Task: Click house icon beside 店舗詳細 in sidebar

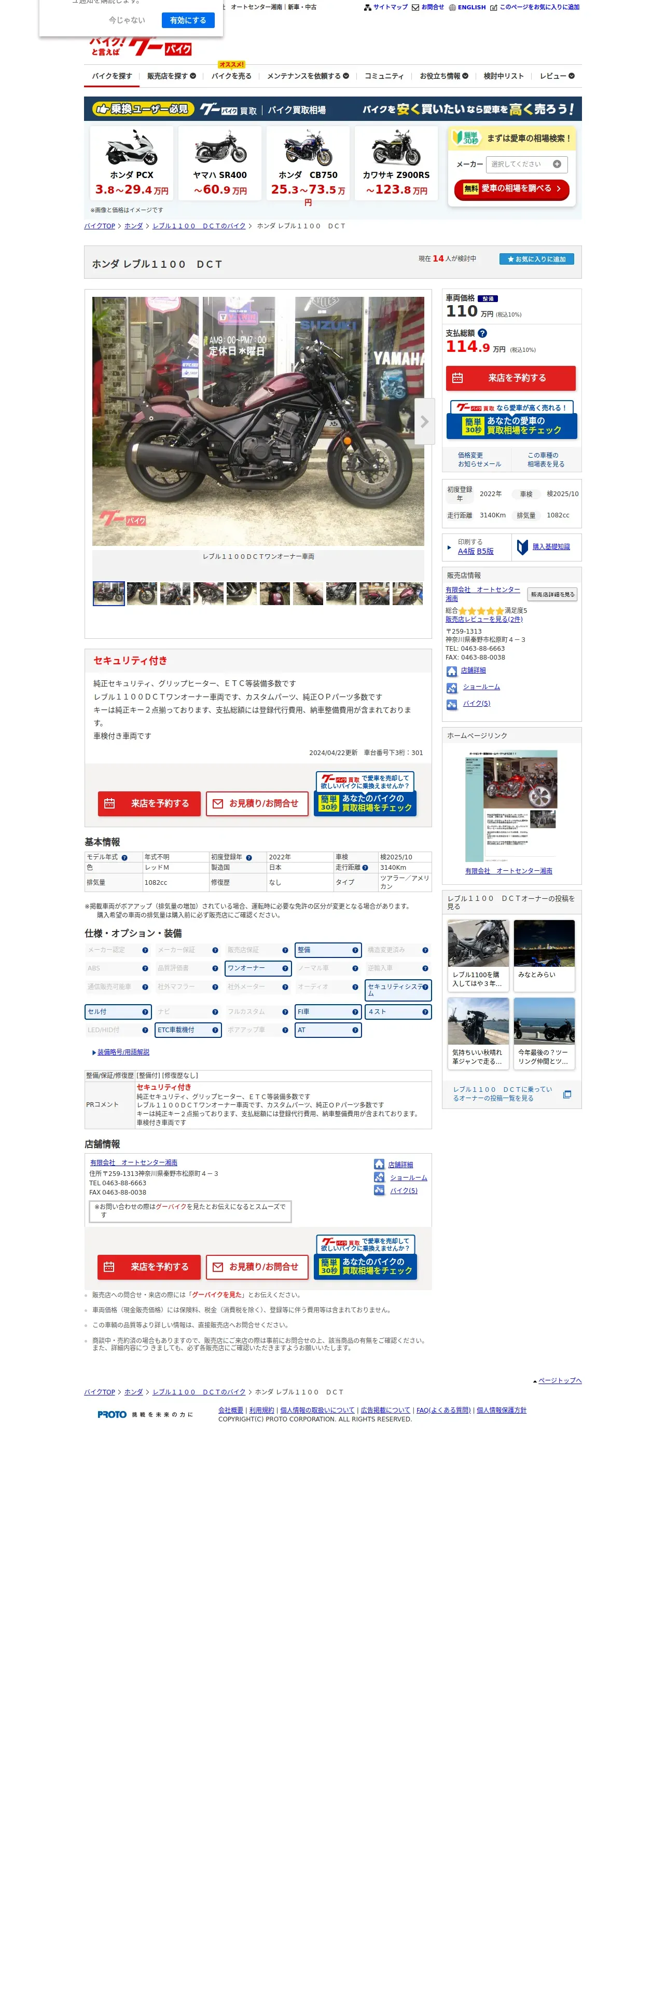Action: tap(451, 671)
